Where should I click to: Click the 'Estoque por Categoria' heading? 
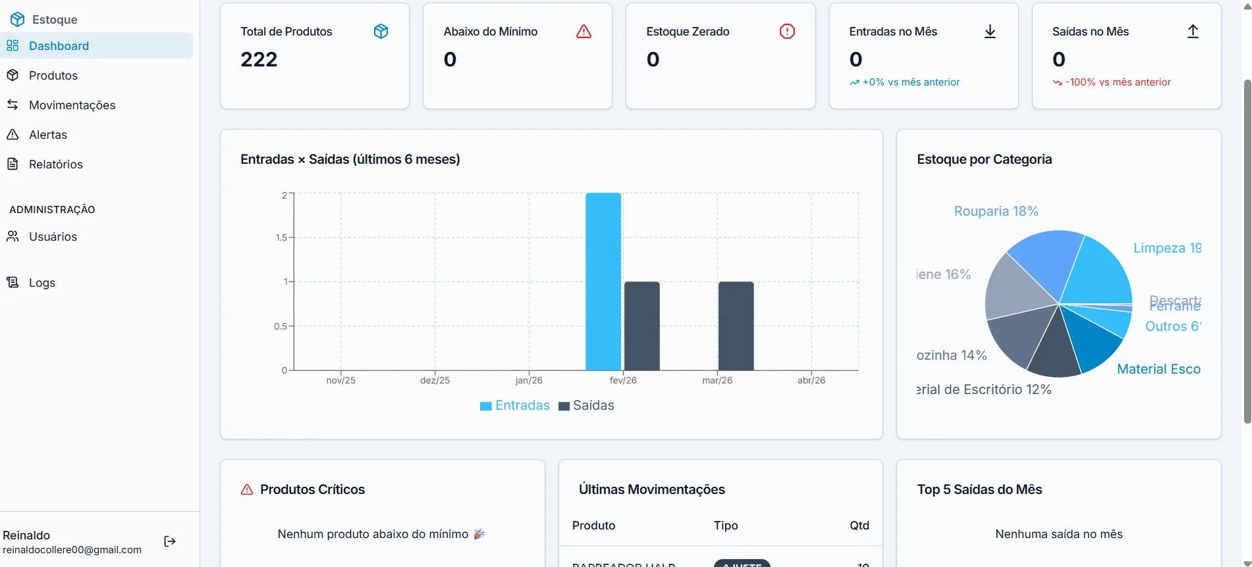(x=984, y=159)
